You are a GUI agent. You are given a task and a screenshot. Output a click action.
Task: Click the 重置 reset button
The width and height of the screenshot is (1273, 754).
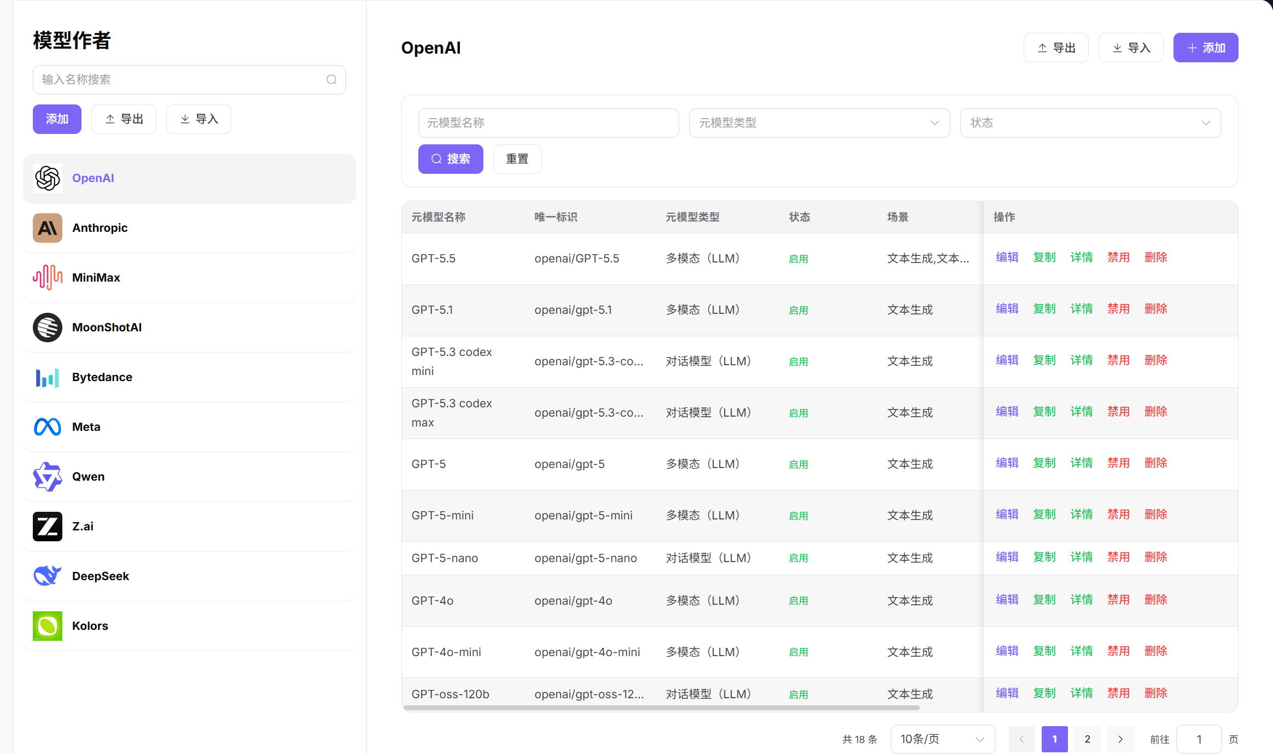pyautogui.click(x=517, y=159)
